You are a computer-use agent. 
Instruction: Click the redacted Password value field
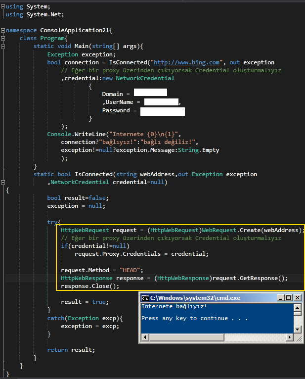[162, 111]
